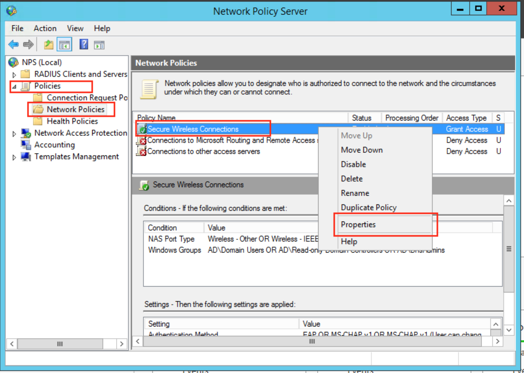
Task: Toggle the Show/Hide Action Pane toolbar icon
Action: click(99, 44)
